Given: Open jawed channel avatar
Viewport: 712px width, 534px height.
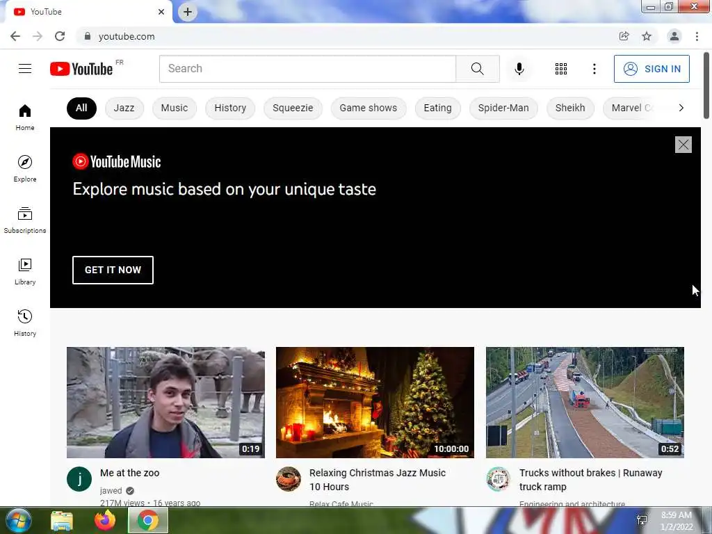Looking at the screenshot, I should (79, 479).
